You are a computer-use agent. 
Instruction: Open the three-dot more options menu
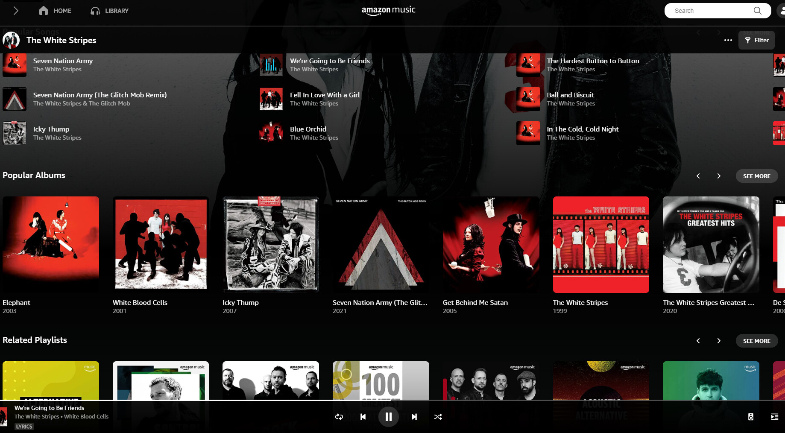(728, 40)
